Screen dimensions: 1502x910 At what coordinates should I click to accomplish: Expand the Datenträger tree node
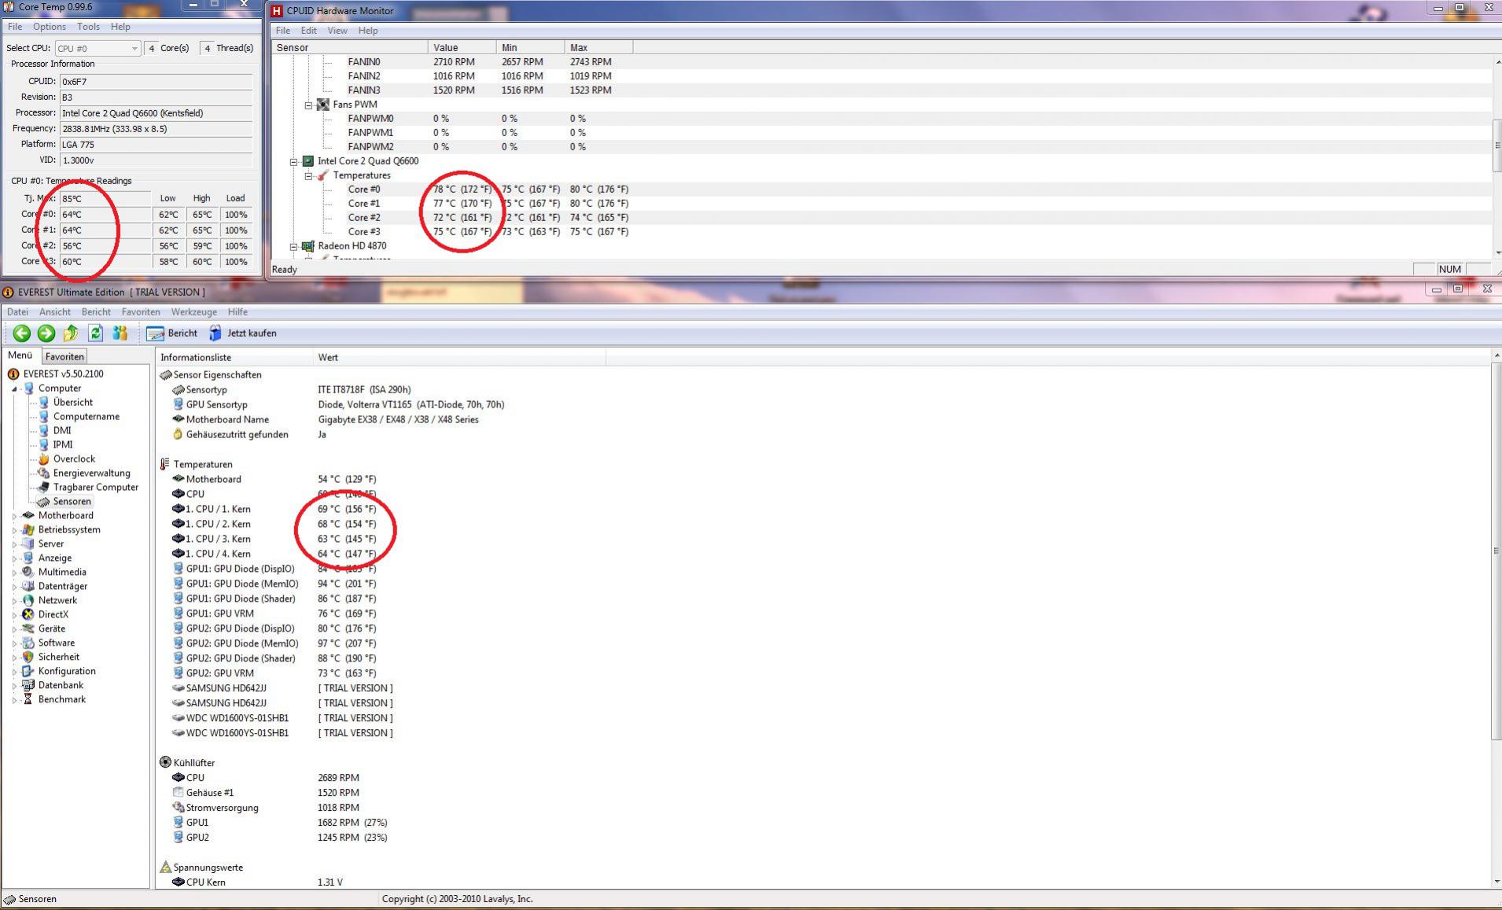point(14,588)
